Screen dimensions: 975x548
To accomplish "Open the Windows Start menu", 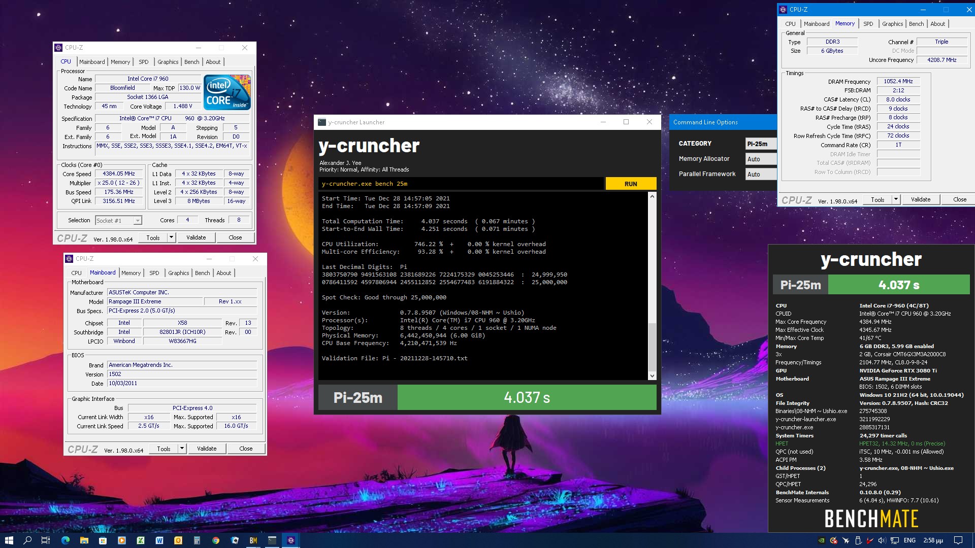I will pos(9,540).
